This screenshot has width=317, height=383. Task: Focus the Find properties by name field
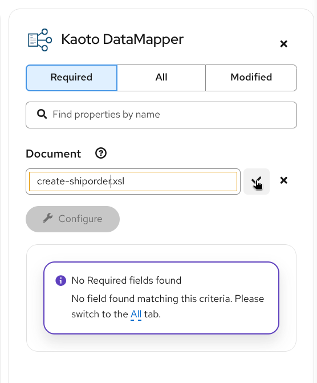(161, 115)
